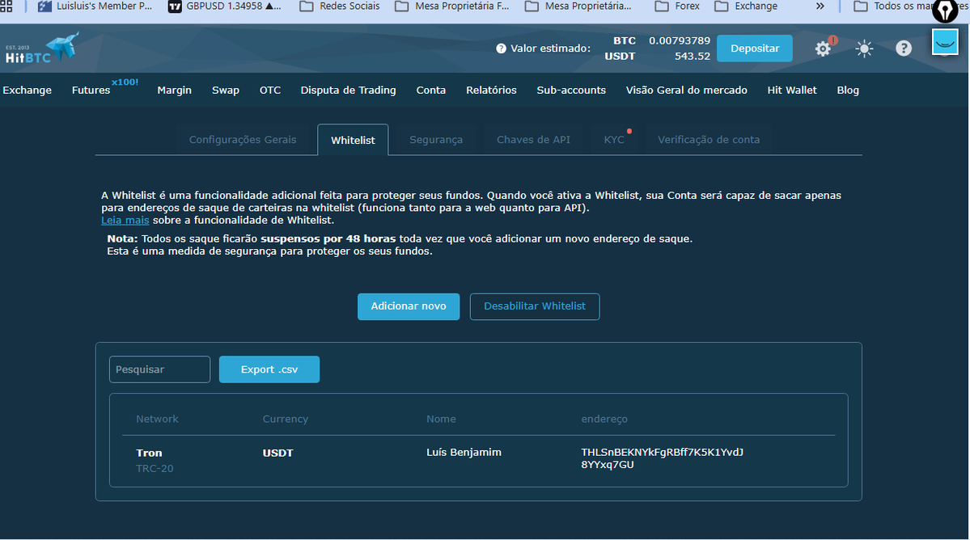Open the Luisluis's Member bookmark
Viewport: 970px width, 540px height.
[x=95, y=6]
